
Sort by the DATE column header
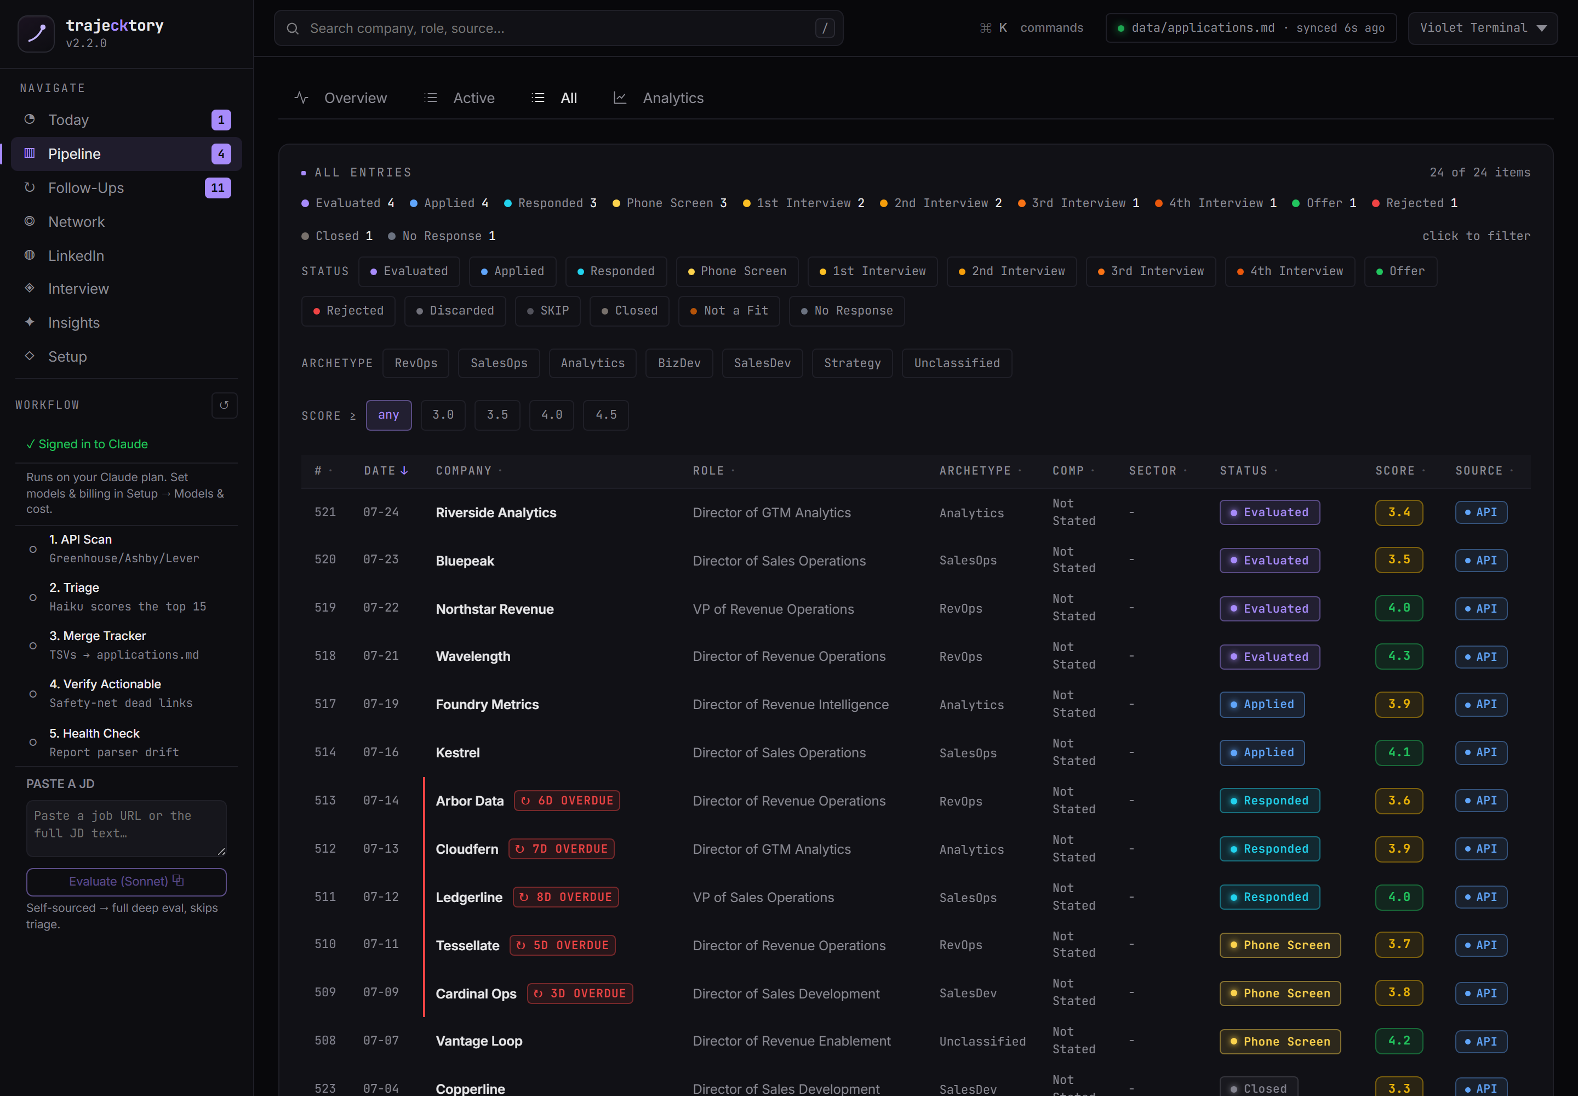tap(386, 470)
